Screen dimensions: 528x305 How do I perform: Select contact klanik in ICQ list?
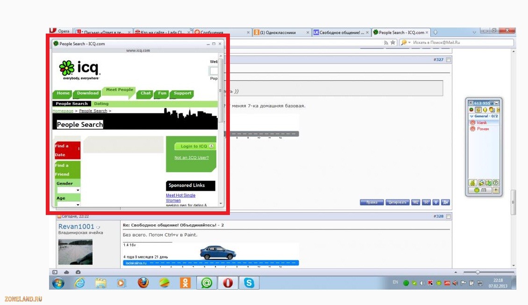tap(482, 122)
